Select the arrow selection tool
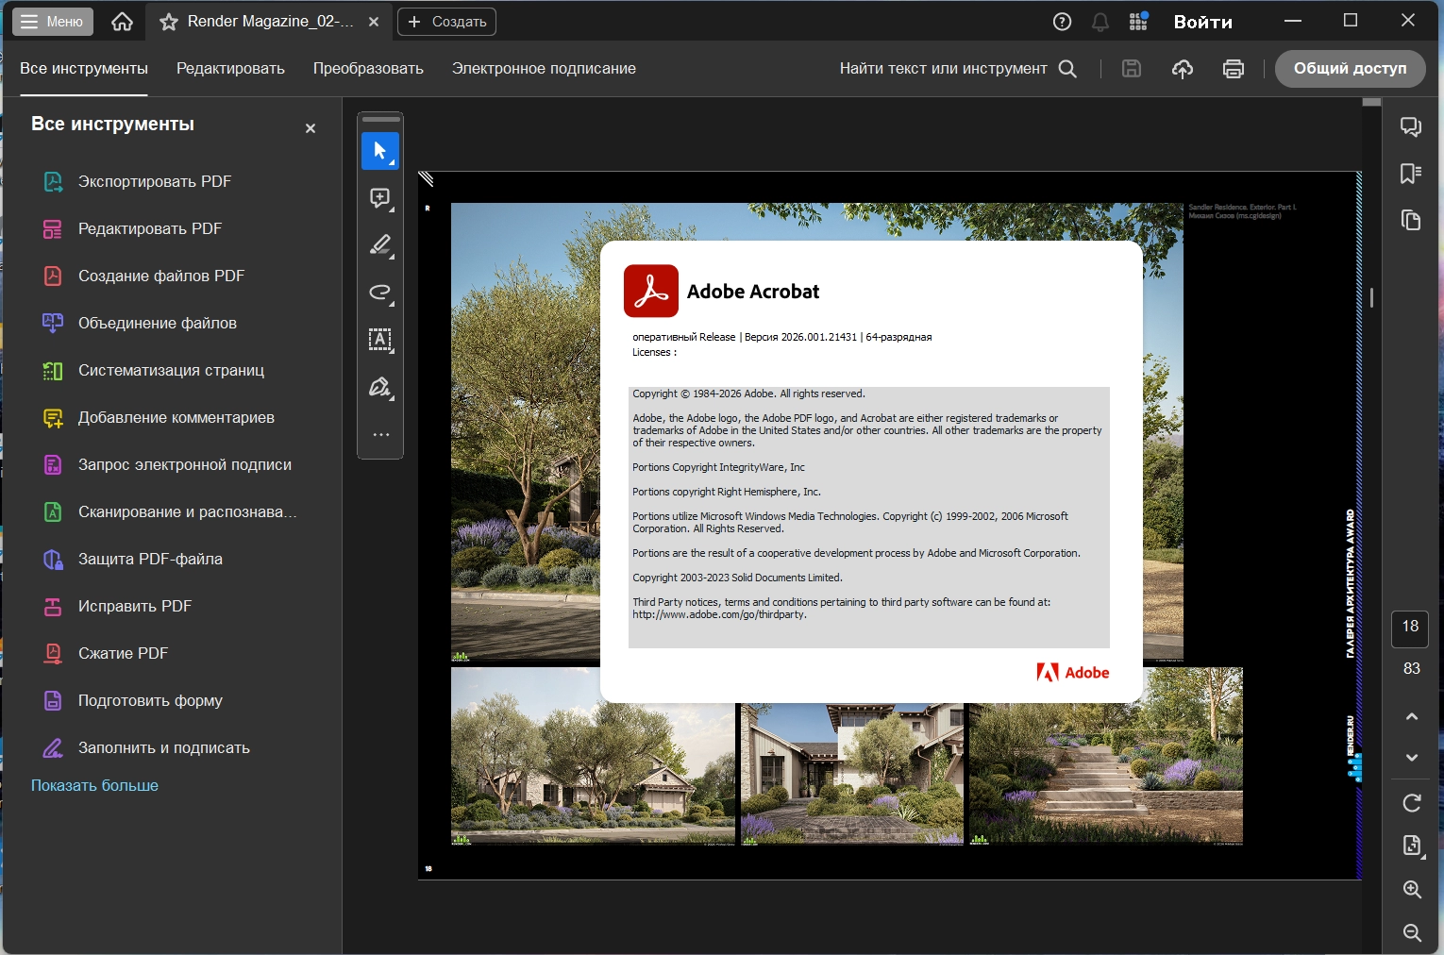Image resolution: width=1444 pixels, height=955 pixels. pyautogui.click(x=379, y=151)
